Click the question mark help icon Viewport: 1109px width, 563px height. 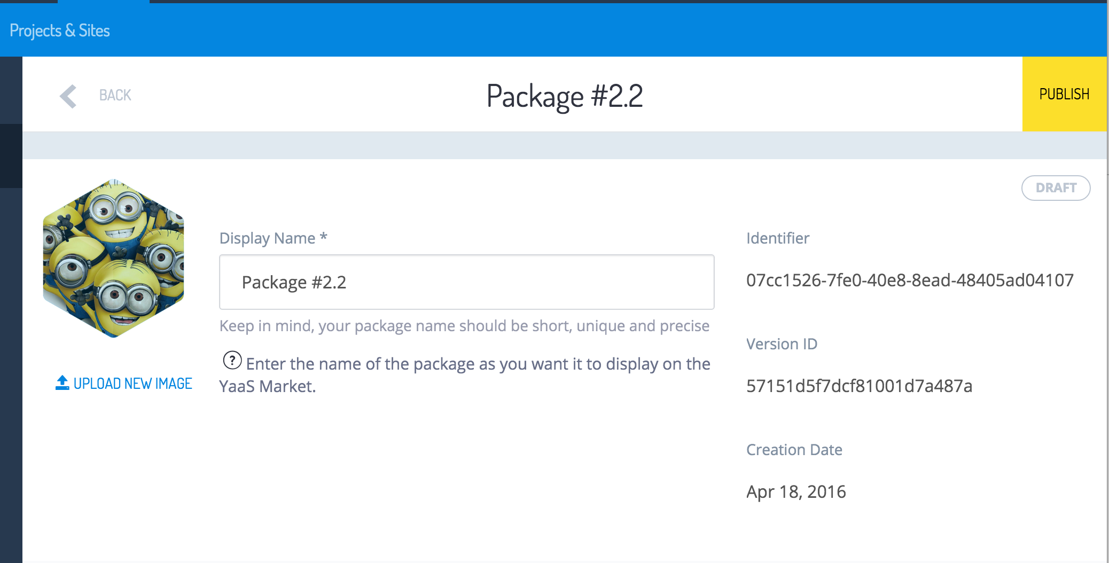click(x=232, y=361)
